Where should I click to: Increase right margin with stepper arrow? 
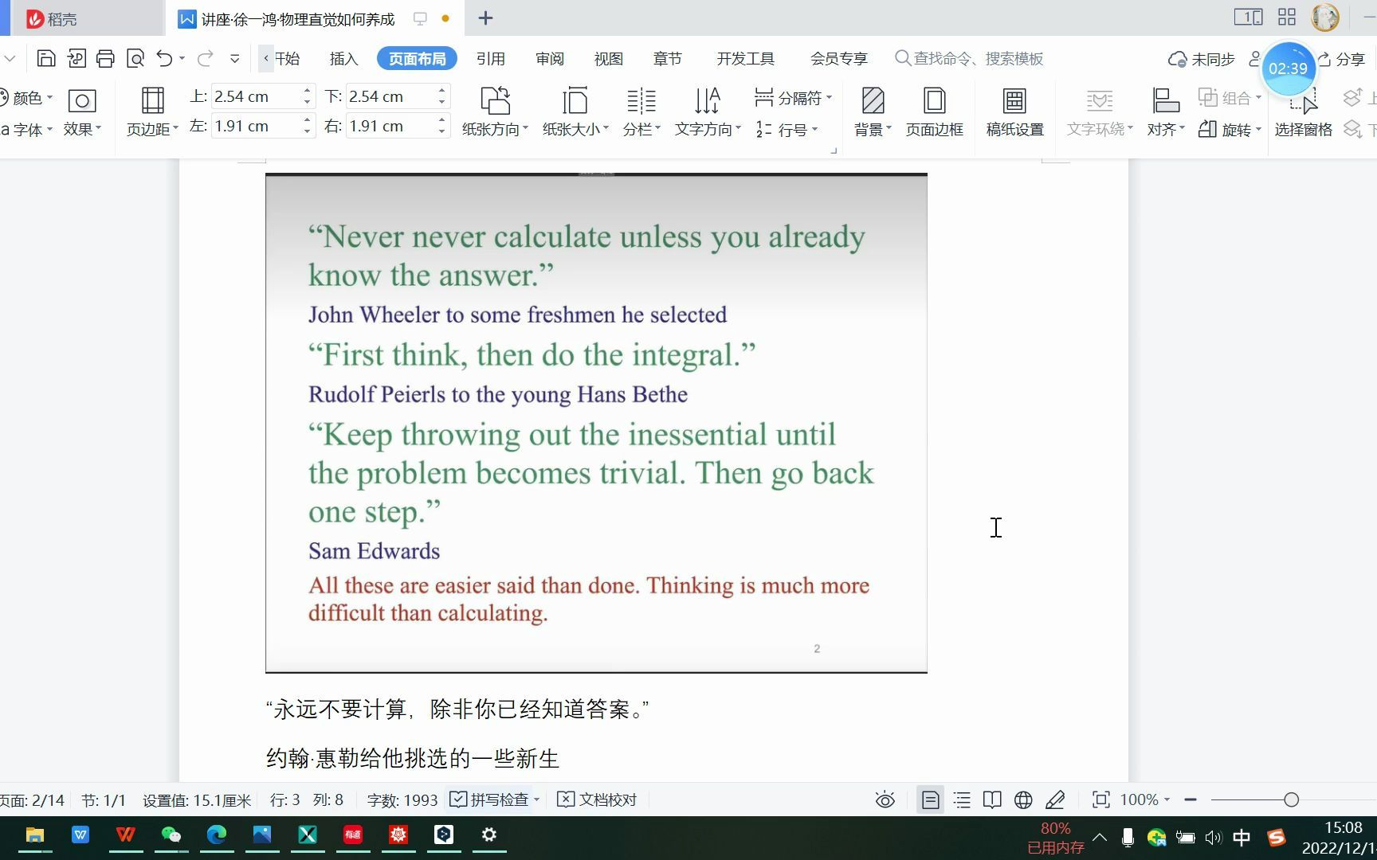click(441, 120)
